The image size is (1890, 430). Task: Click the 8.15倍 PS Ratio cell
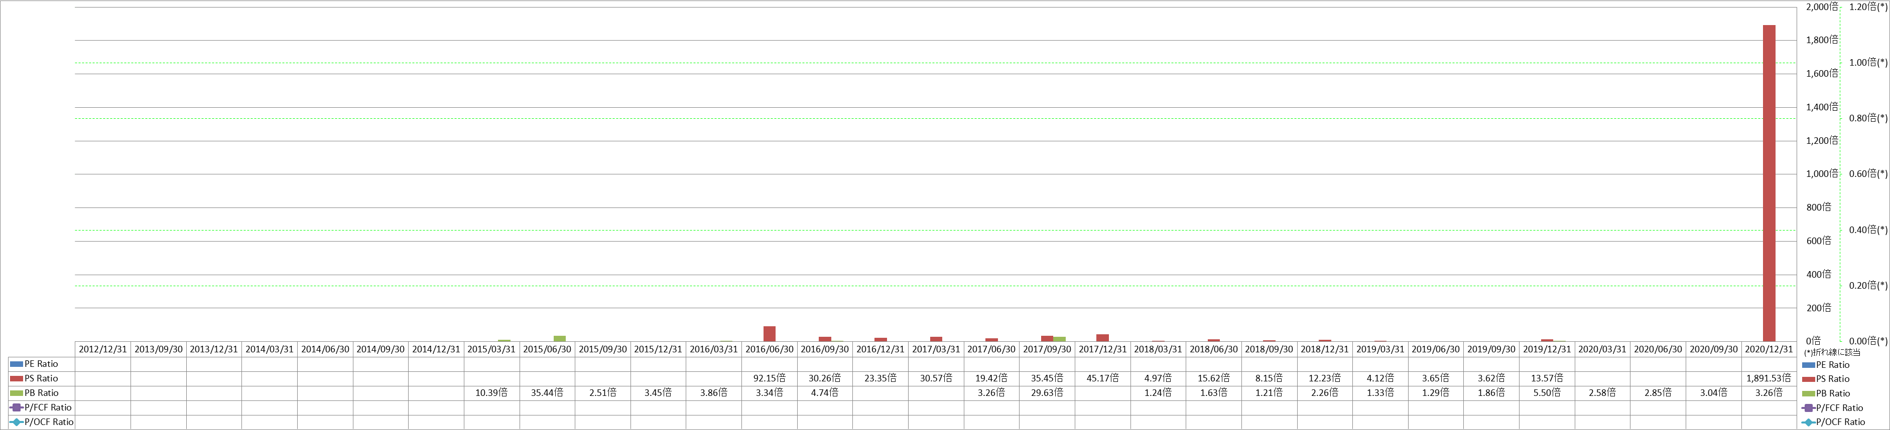click(1270, 379)
